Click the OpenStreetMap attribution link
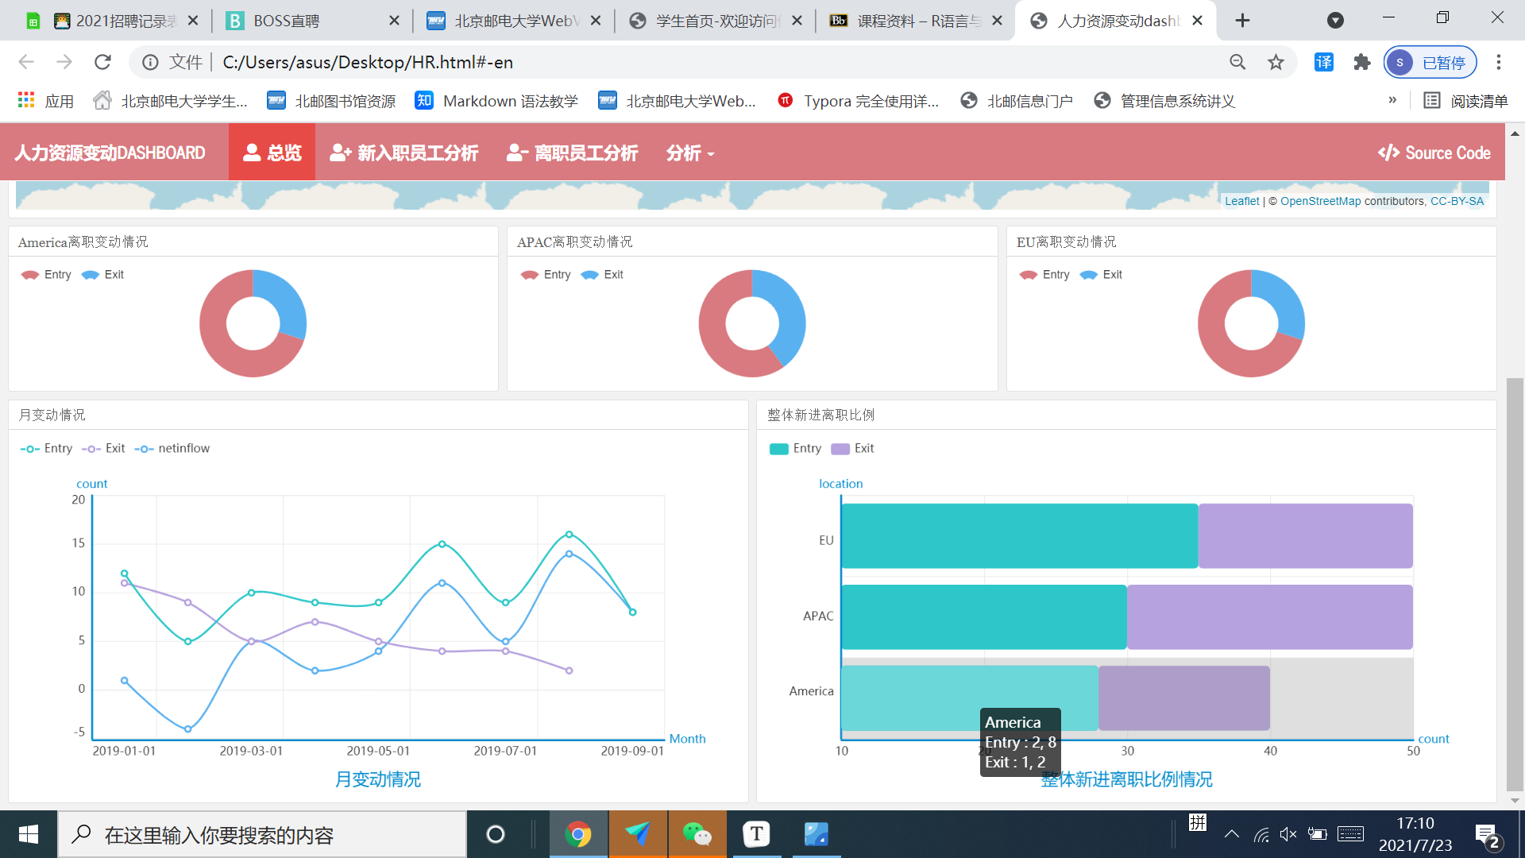Image resolution: width=1525 pixels, height=858 pixels. (x=1320, y=201)
